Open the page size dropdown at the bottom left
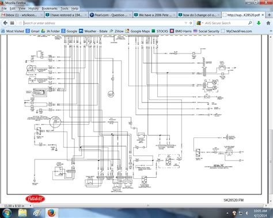 (30, 206)
